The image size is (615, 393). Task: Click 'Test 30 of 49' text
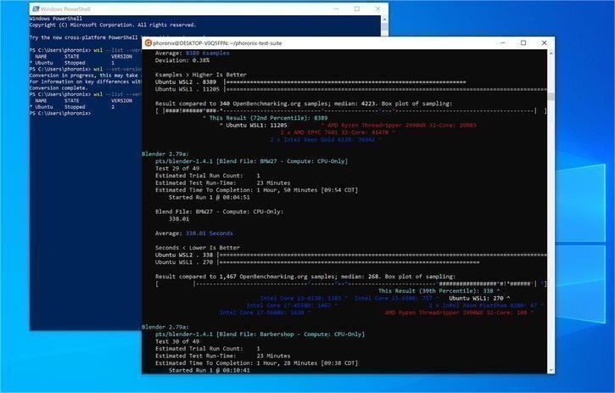click(x=177, y=341)
